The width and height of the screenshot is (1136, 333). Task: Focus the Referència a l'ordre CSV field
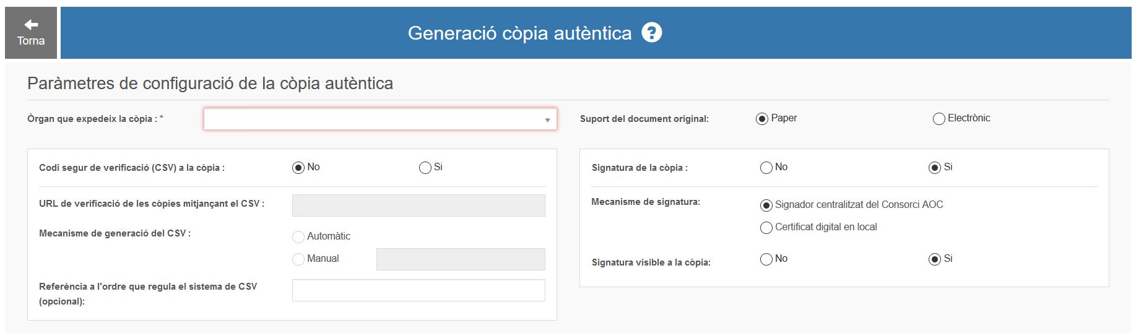click(x=418, y=290)
